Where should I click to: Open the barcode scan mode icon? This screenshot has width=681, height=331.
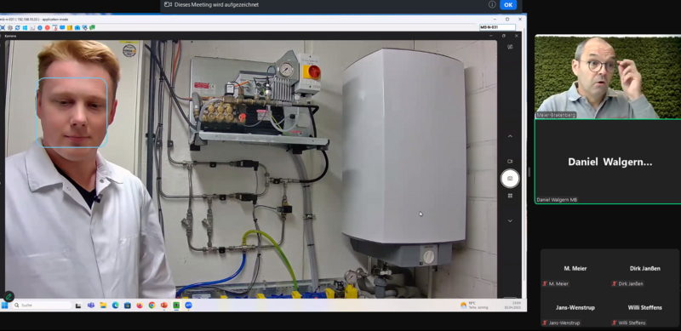(510, 196)
